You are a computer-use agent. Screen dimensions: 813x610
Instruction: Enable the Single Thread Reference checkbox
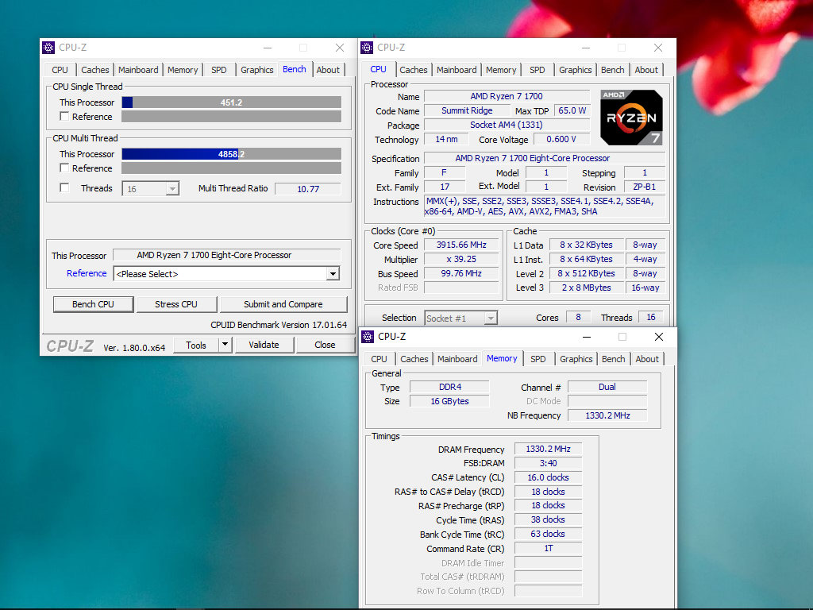click(64, 116)
